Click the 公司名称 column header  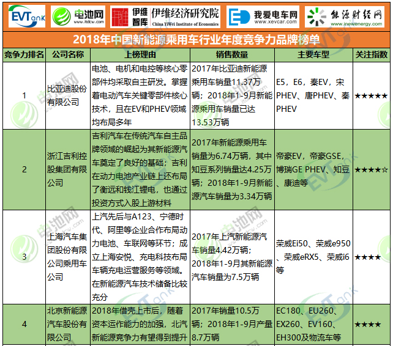click(x=67, y=54)
